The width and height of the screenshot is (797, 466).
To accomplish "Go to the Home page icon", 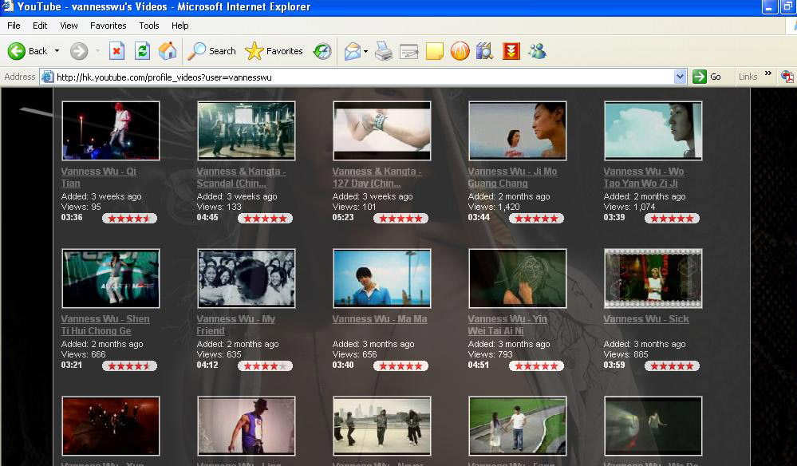I will (x=168, y=51).
